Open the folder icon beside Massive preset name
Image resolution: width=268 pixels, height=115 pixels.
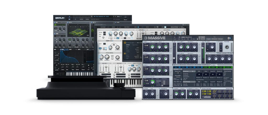(x=180, y=37)
